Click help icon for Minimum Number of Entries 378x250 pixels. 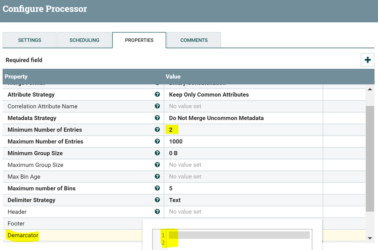(157, 130)
